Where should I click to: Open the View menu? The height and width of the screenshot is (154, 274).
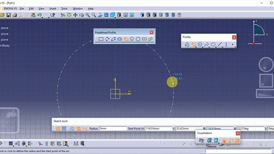(42, 9)
